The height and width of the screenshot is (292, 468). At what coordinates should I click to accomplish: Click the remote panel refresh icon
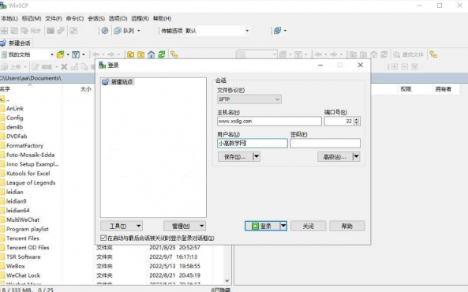click(x=384, y=54)
